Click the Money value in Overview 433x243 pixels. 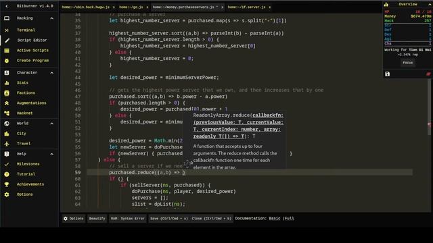pos(421,16)
